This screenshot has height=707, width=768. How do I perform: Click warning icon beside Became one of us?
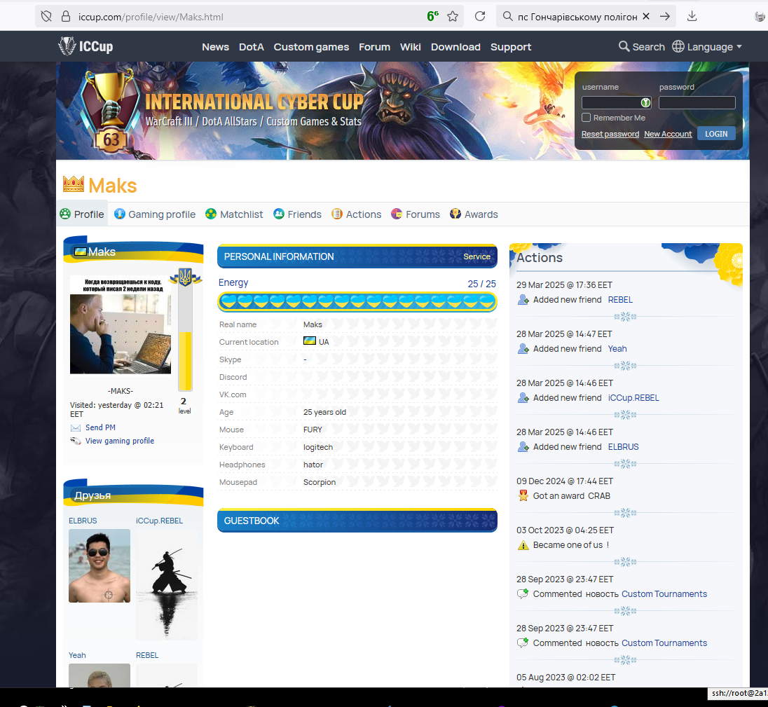523,545
